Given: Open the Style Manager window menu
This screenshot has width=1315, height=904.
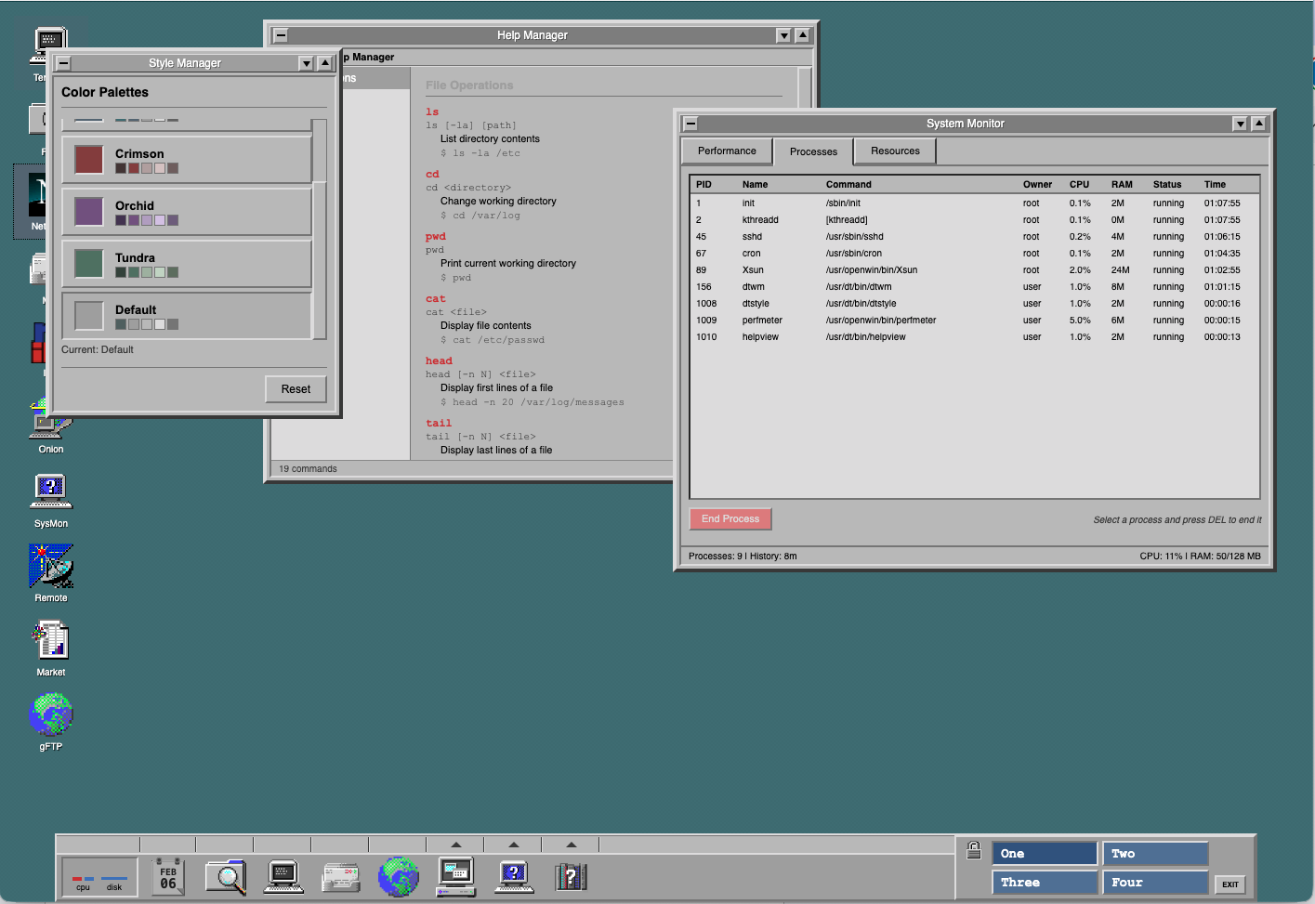Looking at the screenshot, I should [x=62, y=63].
